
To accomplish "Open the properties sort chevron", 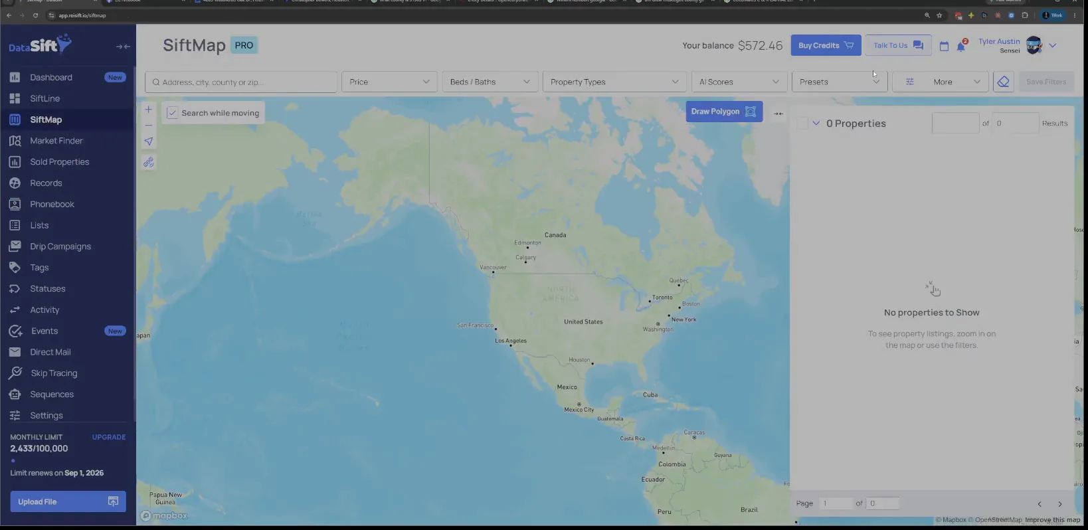I will pyautogui.click(x=816, y=123).
